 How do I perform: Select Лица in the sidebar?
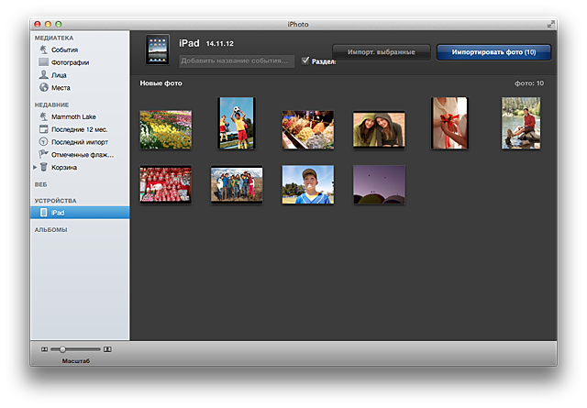(59, 75)
